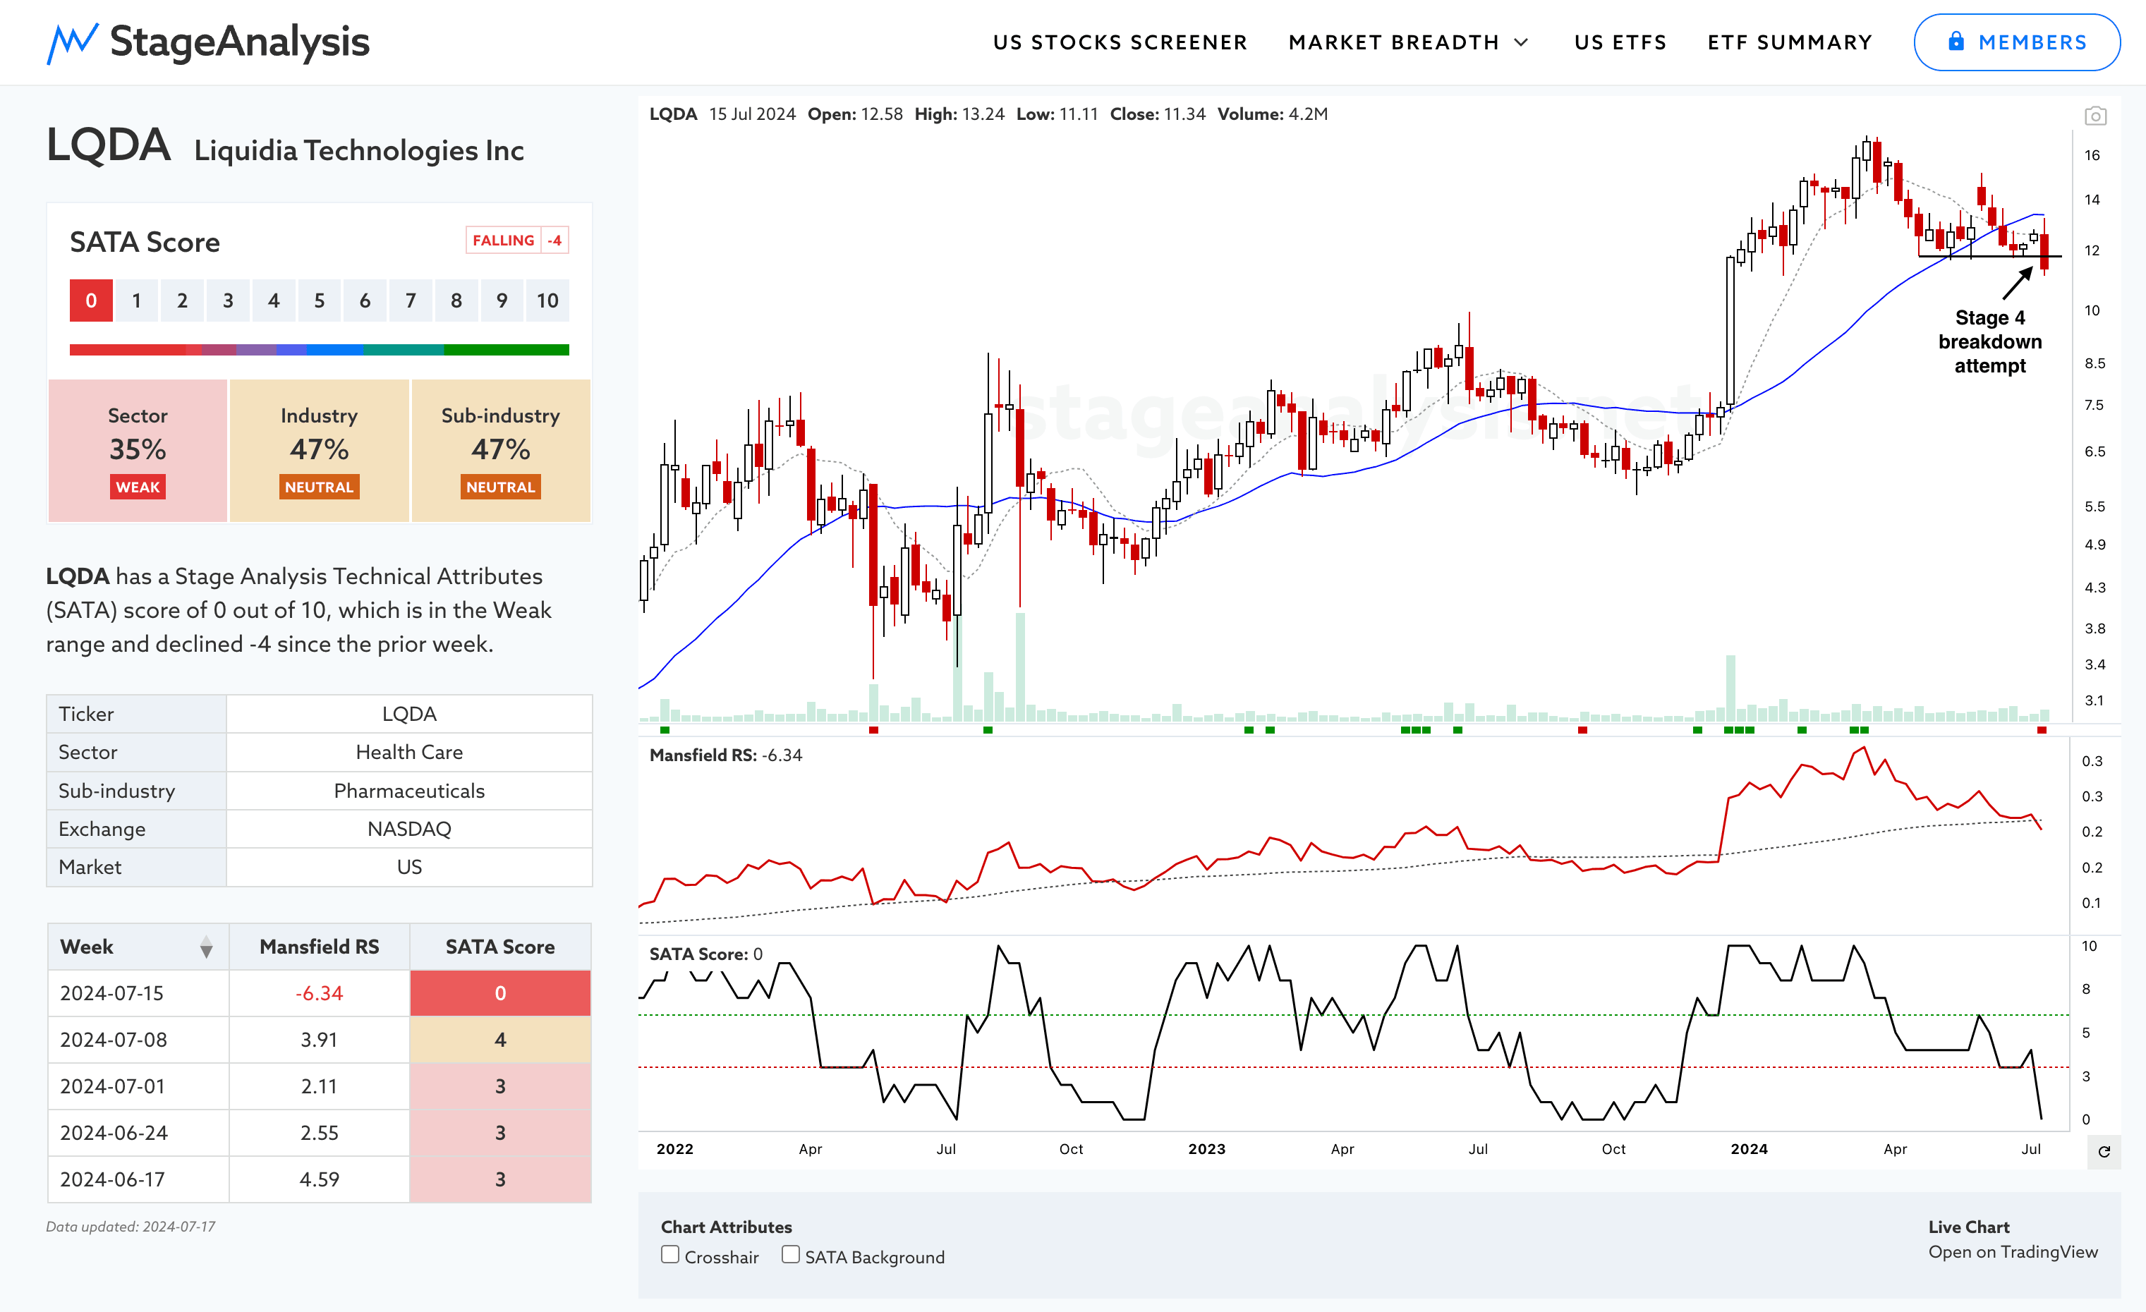The width and height of the screenshot is (2146, 1312).
Task: Click the US market value
Action: click(x=409, y=867)
